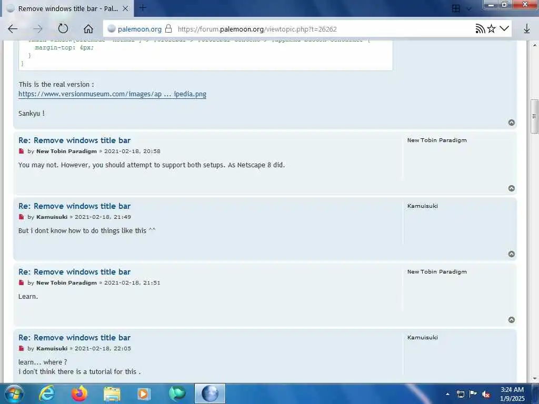Jump to top from the Sankyu post
Screen dimensions: 539x404
tap(512, 123)
